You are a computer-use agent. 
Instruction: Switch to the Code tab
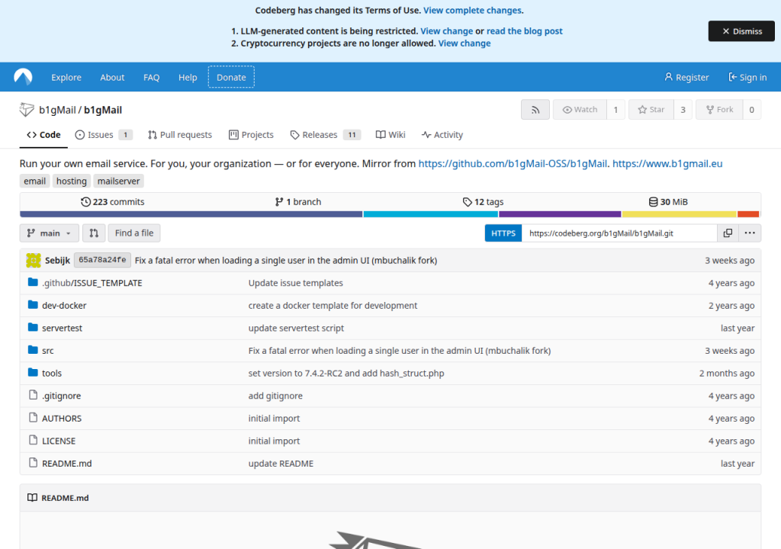pos(43,135)
